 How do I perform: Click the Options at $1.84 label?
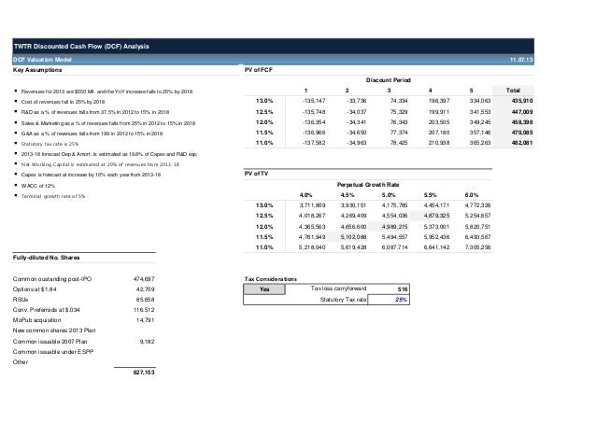click(x=35, y=289)
